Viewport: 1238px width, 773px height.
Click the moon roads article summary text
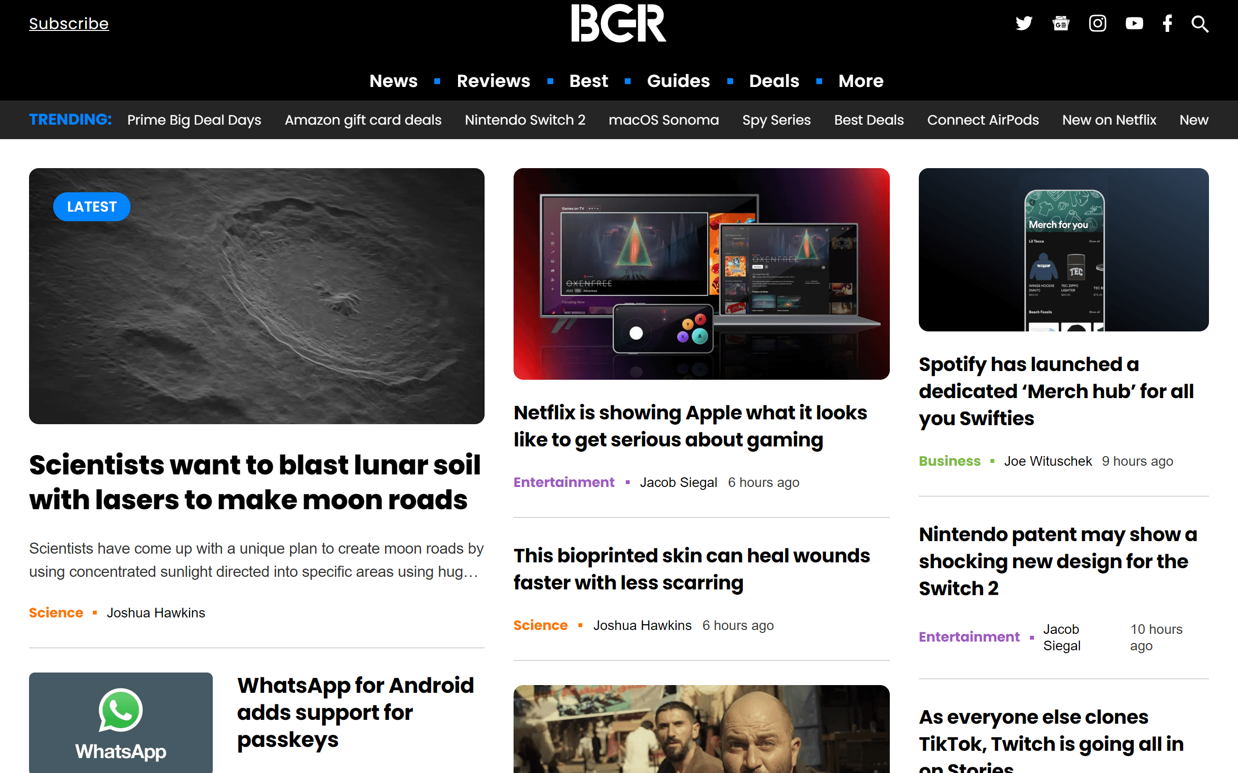(256, 560)
